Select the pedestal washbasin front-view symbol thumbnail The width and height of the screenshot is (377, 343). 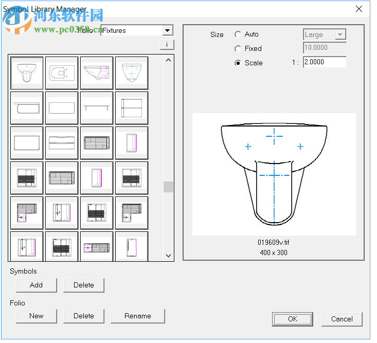coord(27,73)
